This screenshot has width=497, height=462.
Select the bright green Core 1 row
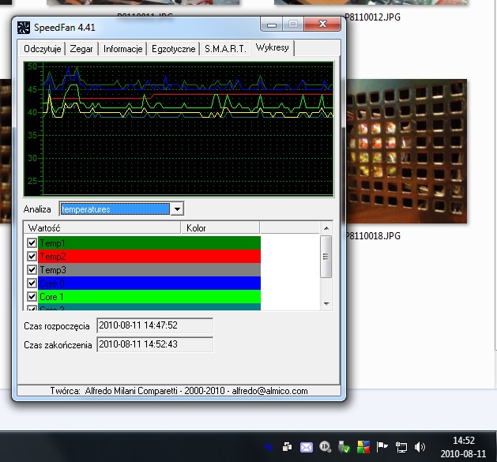(149, 297)
